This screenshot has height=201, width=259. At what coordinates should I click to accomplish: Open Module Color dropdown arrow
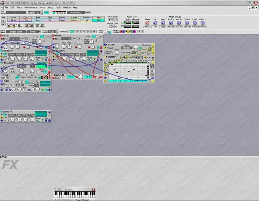(x=115, y=26)
